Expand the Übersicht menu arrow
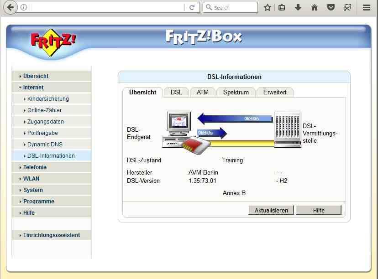The image size is (378, 279). (20, 76)
